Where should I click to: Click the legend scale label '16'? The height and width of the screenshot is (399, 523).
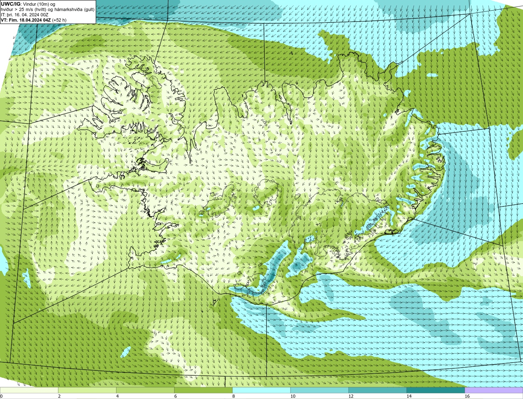coord(467,396)
